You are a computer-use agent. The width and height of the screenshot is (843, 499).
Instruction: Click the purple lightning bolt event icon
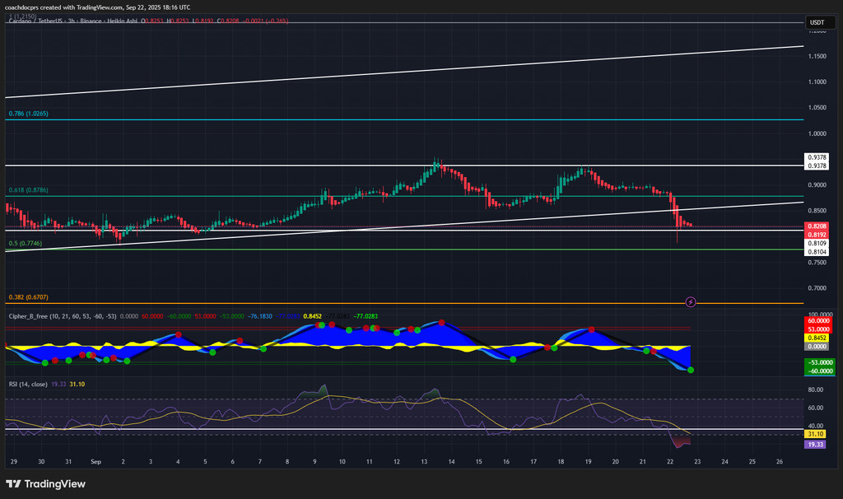click(691, 302)
